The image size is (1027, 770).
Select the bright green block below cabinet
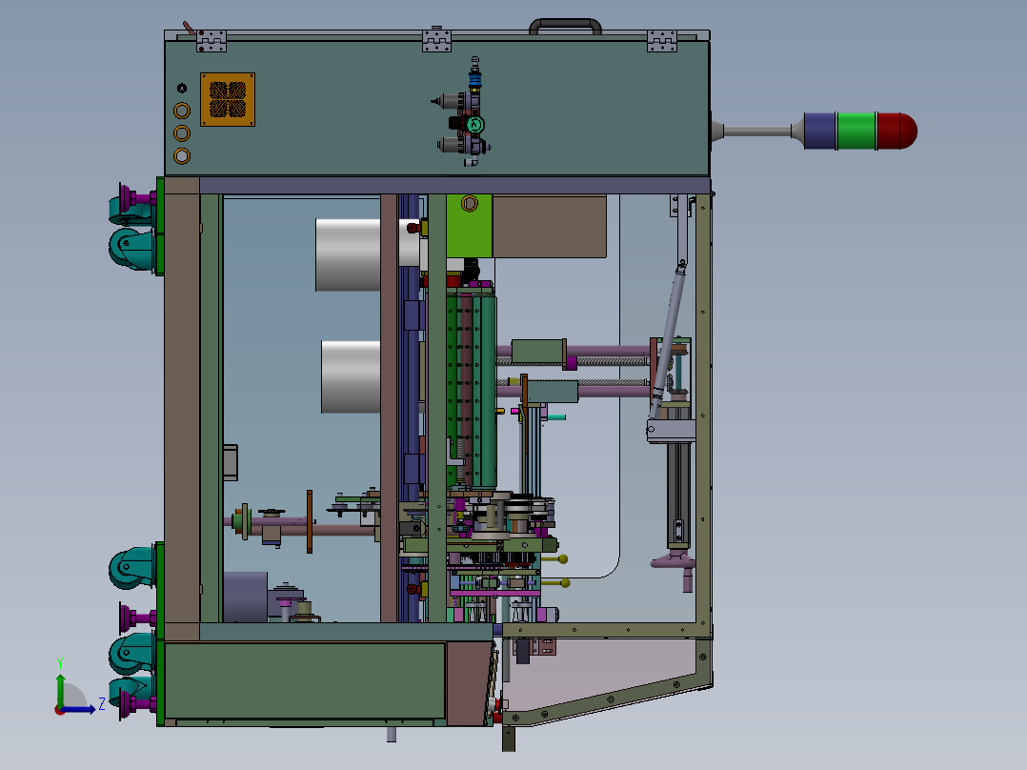coord(469,226)
